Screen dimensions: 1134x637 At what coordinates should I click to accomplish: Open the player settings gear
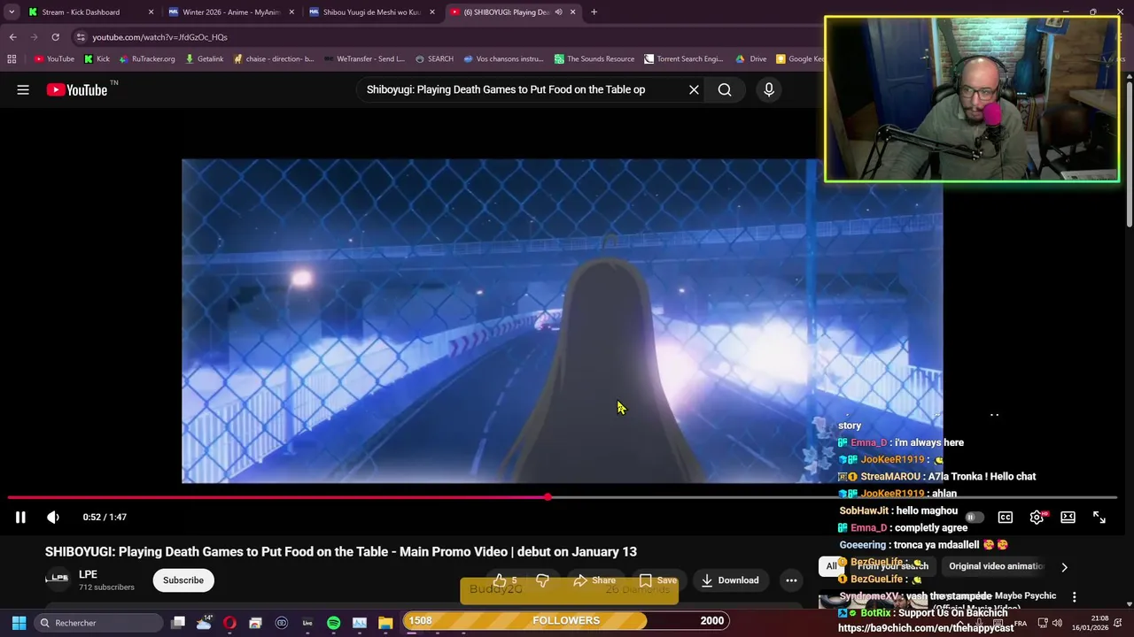click(x=1037, y=518)
